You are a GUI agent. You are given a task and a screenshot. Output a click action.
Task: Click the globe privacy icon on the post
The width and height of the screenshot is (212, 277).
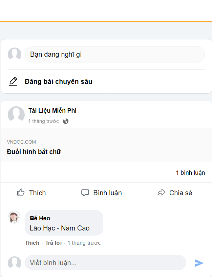coord(65,121)
